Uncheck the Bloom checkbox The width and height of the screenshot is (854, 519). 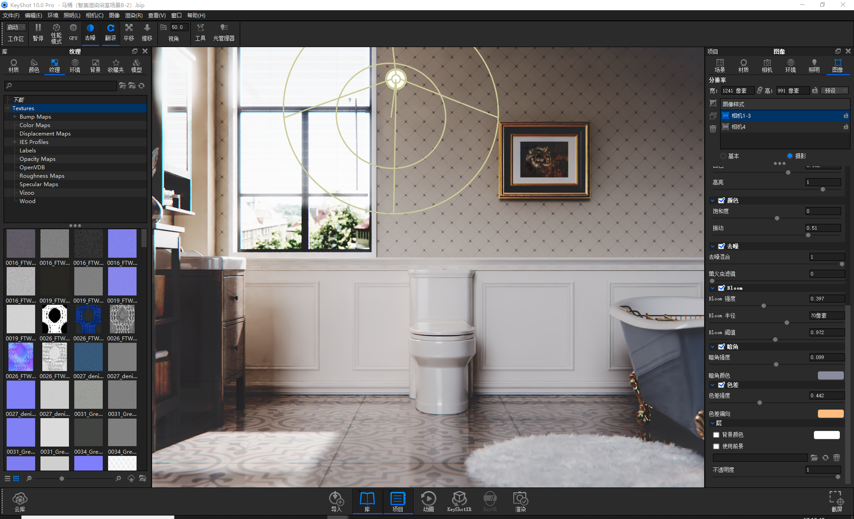[721, 288]
